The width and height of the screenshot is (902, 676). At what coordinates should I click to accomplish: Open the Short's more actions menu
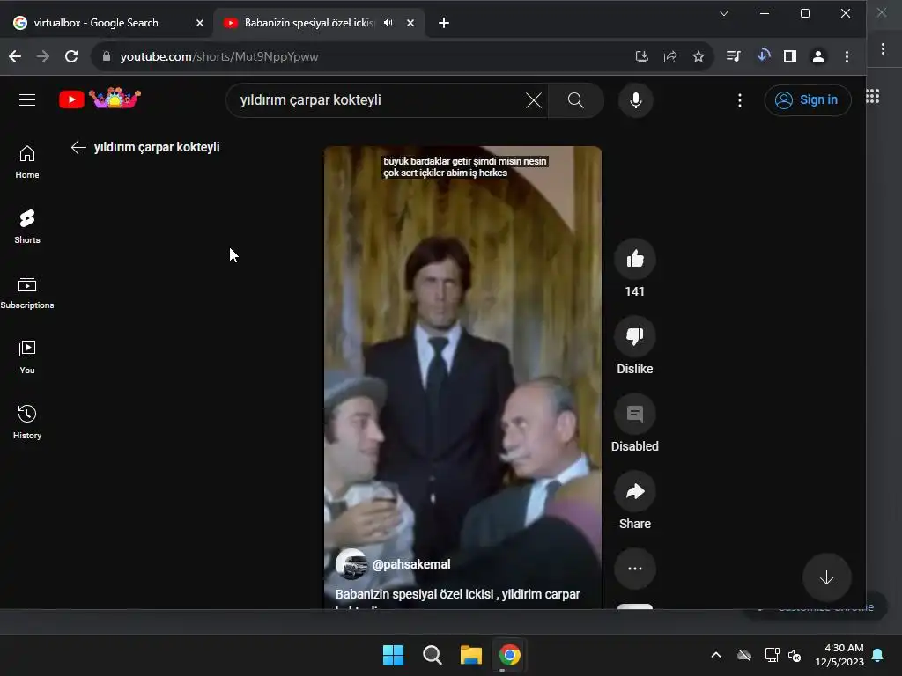(x=635, y=569)
